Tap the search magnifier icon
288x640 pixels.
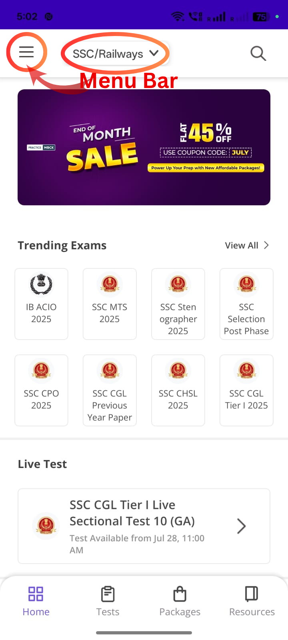click(258, 53)
